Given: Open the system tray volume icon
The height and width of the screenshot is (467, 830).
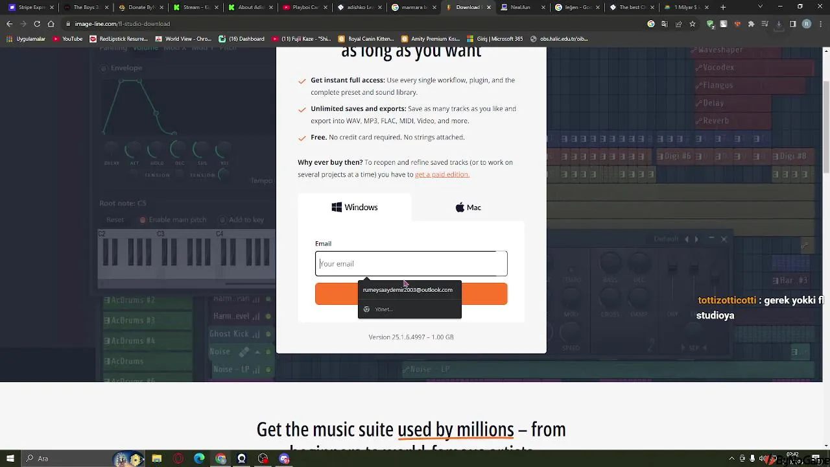Looking at the screenshot, I should (763, 459).
